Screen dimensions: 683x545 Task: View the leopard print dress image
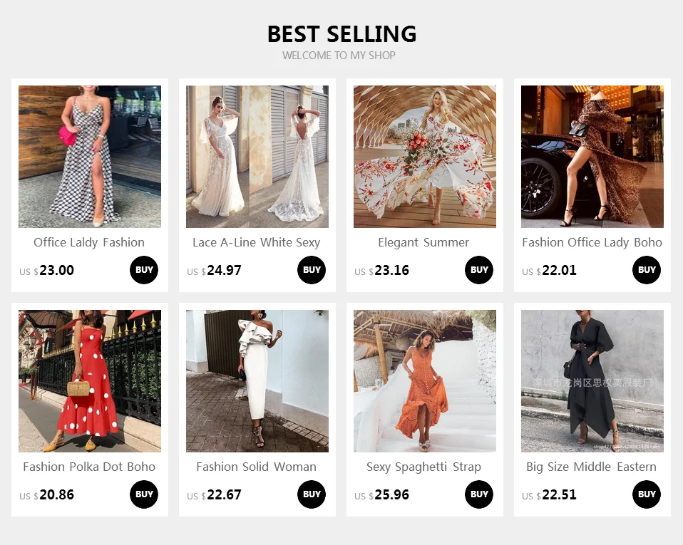[x=592, y=157]
